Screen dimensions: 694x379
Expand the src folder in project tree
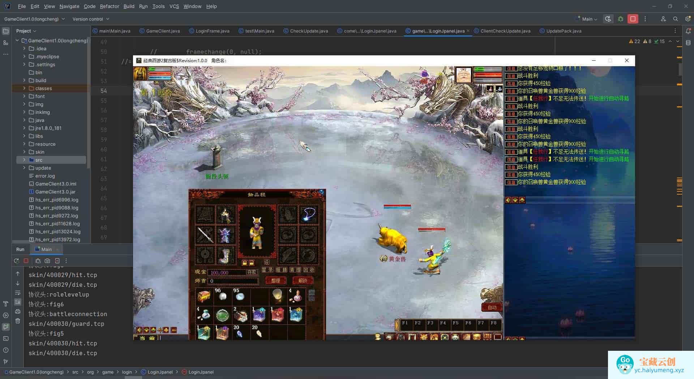24,160
